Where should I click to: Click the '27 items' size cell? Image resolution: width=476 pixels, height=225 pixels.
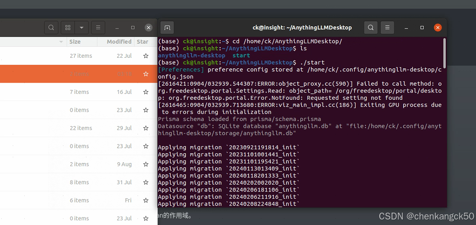(81, 56)
